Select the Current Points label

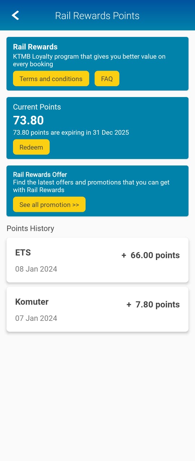[x=37, y=107]
